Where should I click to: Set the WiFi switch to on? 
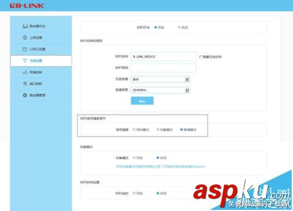pyautogui.click(x=156, y=28)
